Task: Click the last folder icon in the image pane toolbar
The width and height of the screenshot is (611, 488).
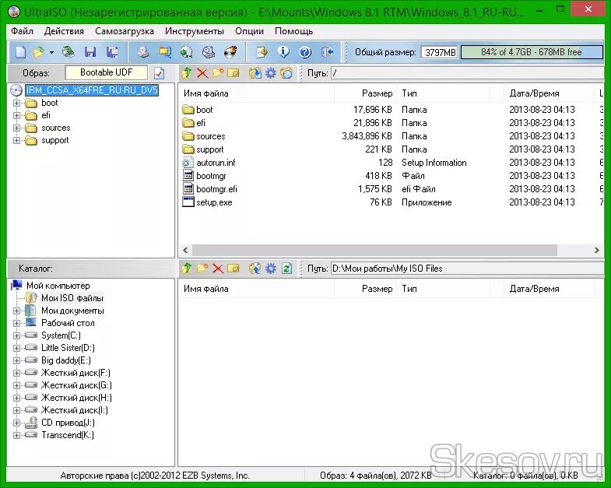Action: click(x=286, y=72)
